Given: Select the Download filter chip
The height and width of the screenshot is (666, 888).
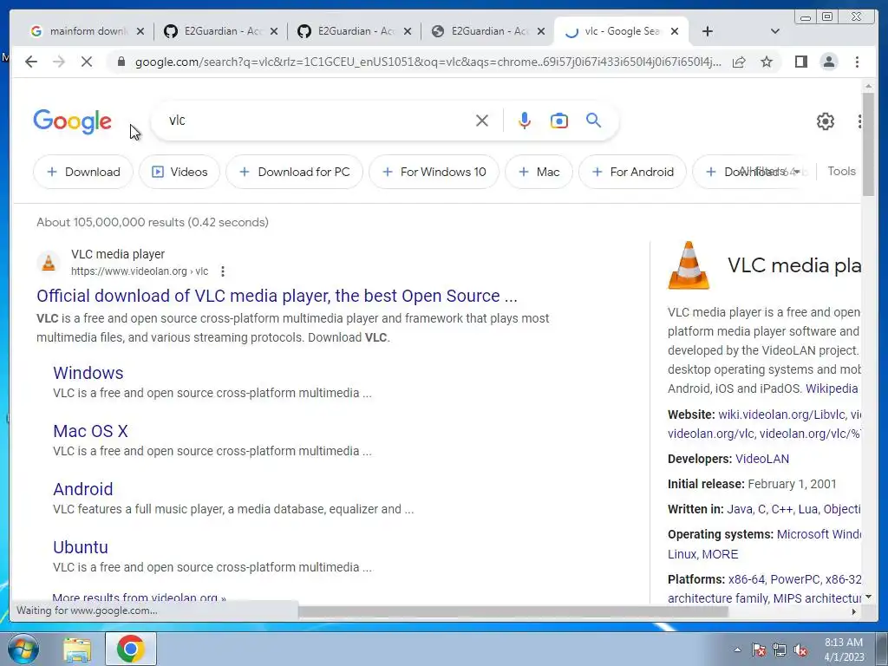Looking at the screenshot, I should coord(83,172).
